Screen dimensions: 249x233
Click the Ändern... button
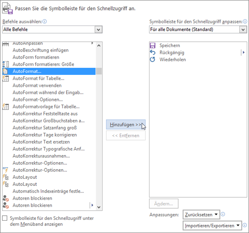click(x=164, y=203)
